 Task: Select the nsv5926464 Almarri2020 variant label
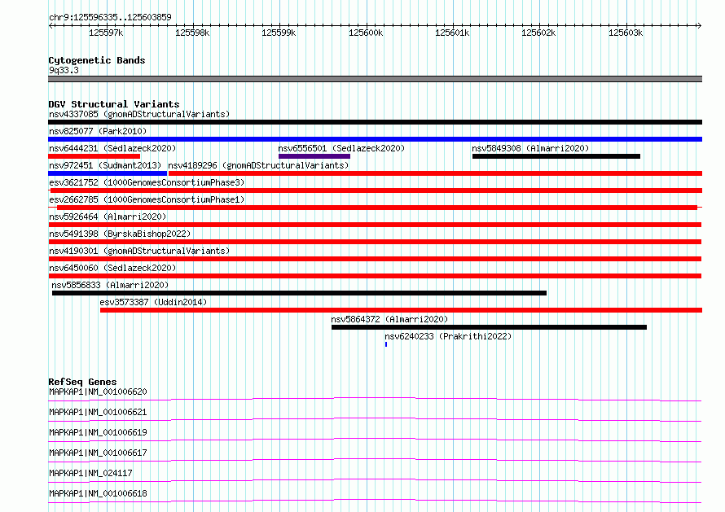click(108, 217)
